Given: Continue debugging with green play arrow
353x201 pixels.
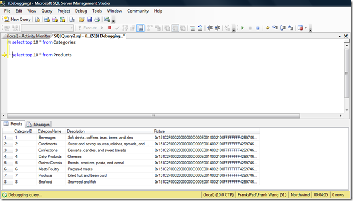Looking at the screenshot, I should point(242,28).
